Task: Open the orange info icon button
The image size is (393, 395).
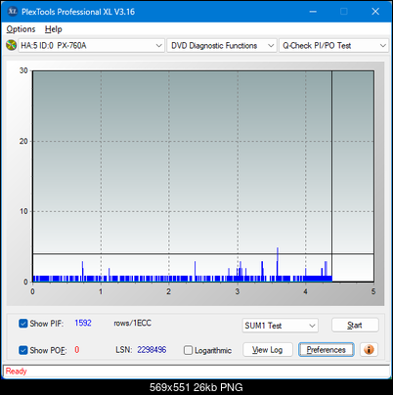Action: pyautogui.click(x=369, y=350)
